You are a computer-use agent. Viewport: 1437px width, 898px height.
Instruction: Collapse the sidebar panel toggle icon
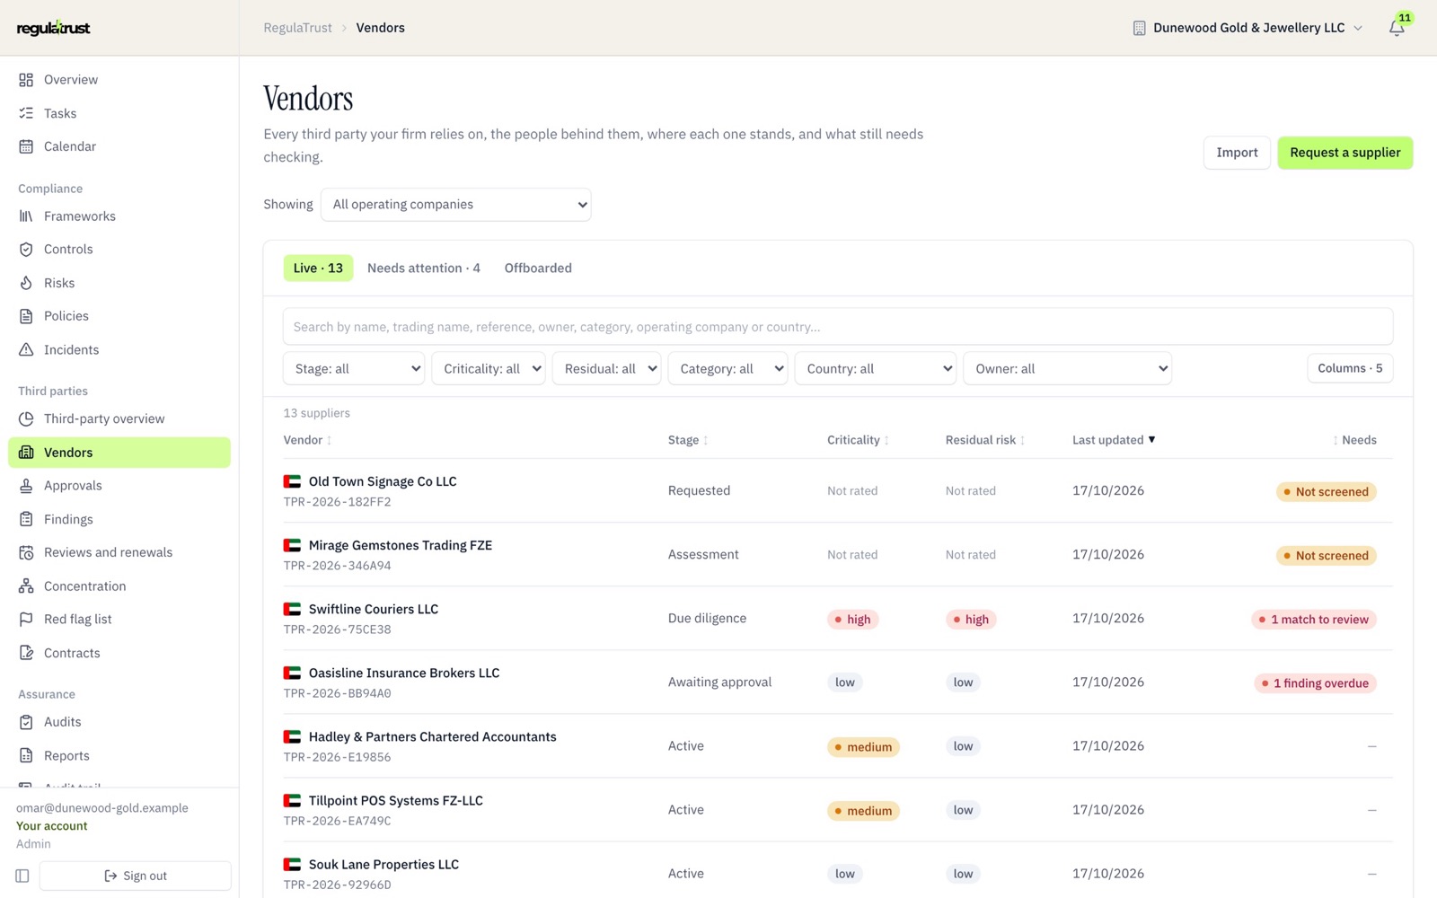[22, 876]
